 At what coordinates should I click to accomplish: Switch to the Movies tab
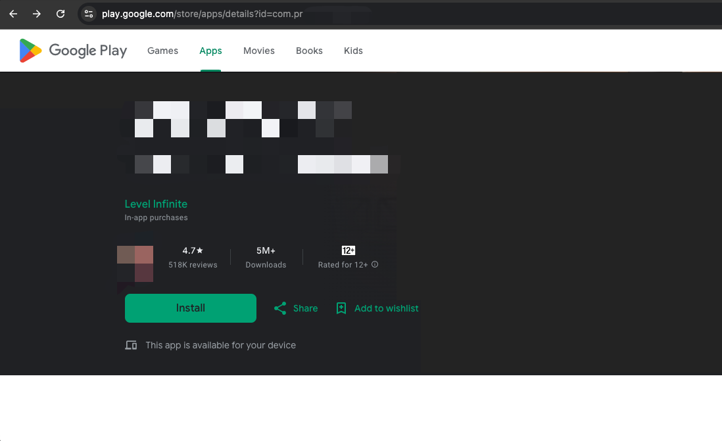tap(259, 51)
